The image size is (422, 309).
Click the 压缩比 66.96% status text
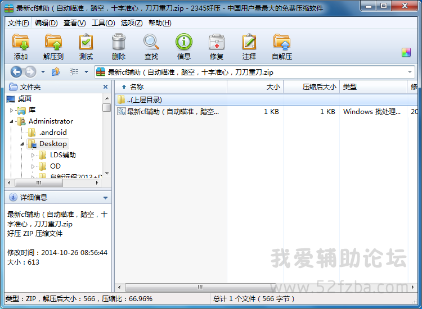tap(127, 299)
